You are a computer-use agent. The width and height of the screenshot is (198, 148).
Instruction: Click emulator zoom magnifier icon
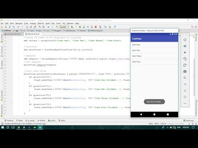coord(185,78)
